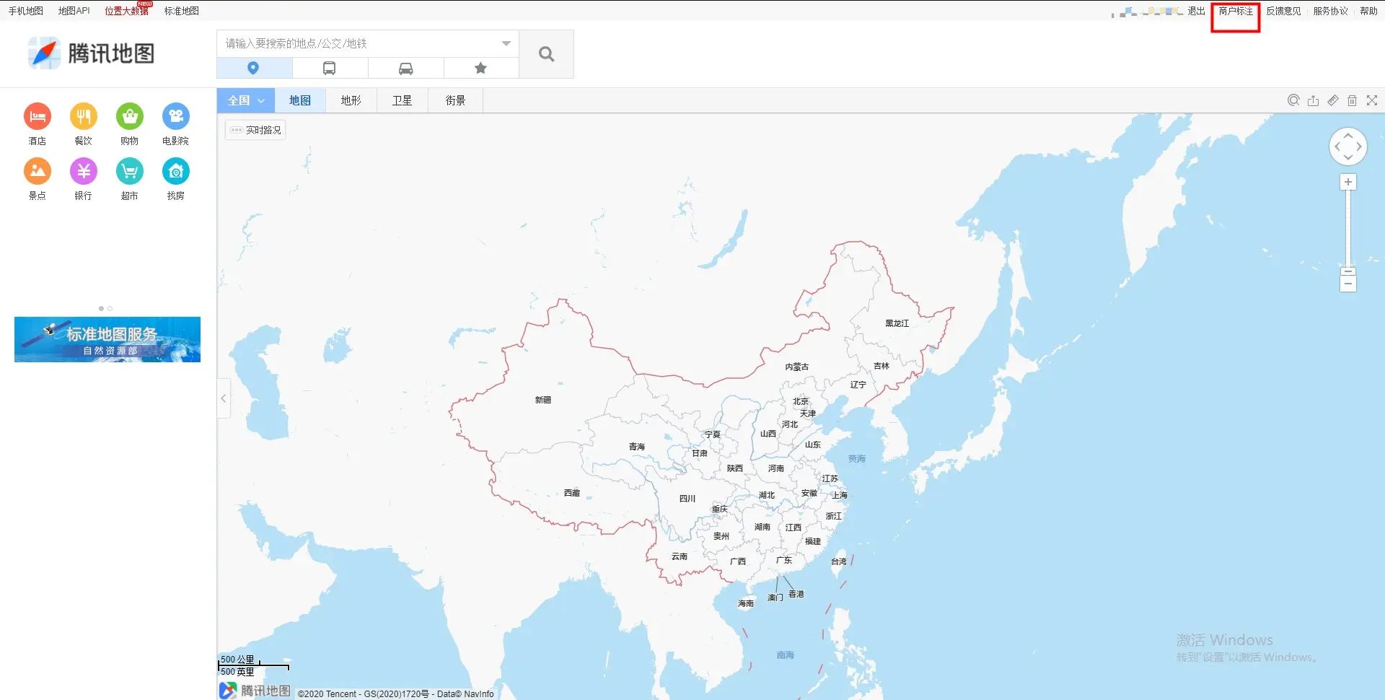Open favorites with the star icon
1385x700 pixels.
pyautogui.click(x=480, y=69)
